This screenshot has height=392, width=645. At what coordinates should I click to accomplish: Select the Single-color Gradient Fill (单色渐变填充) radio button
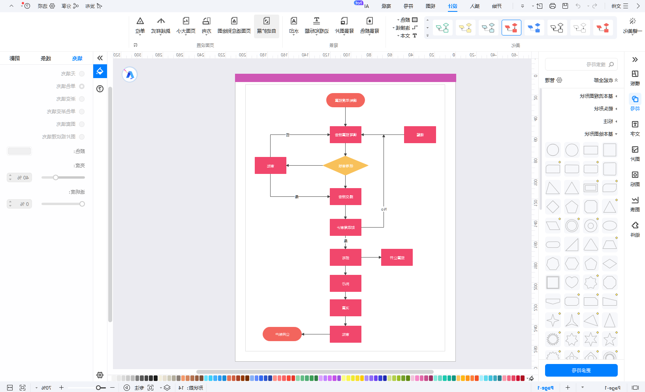click(x=82, y=112)
